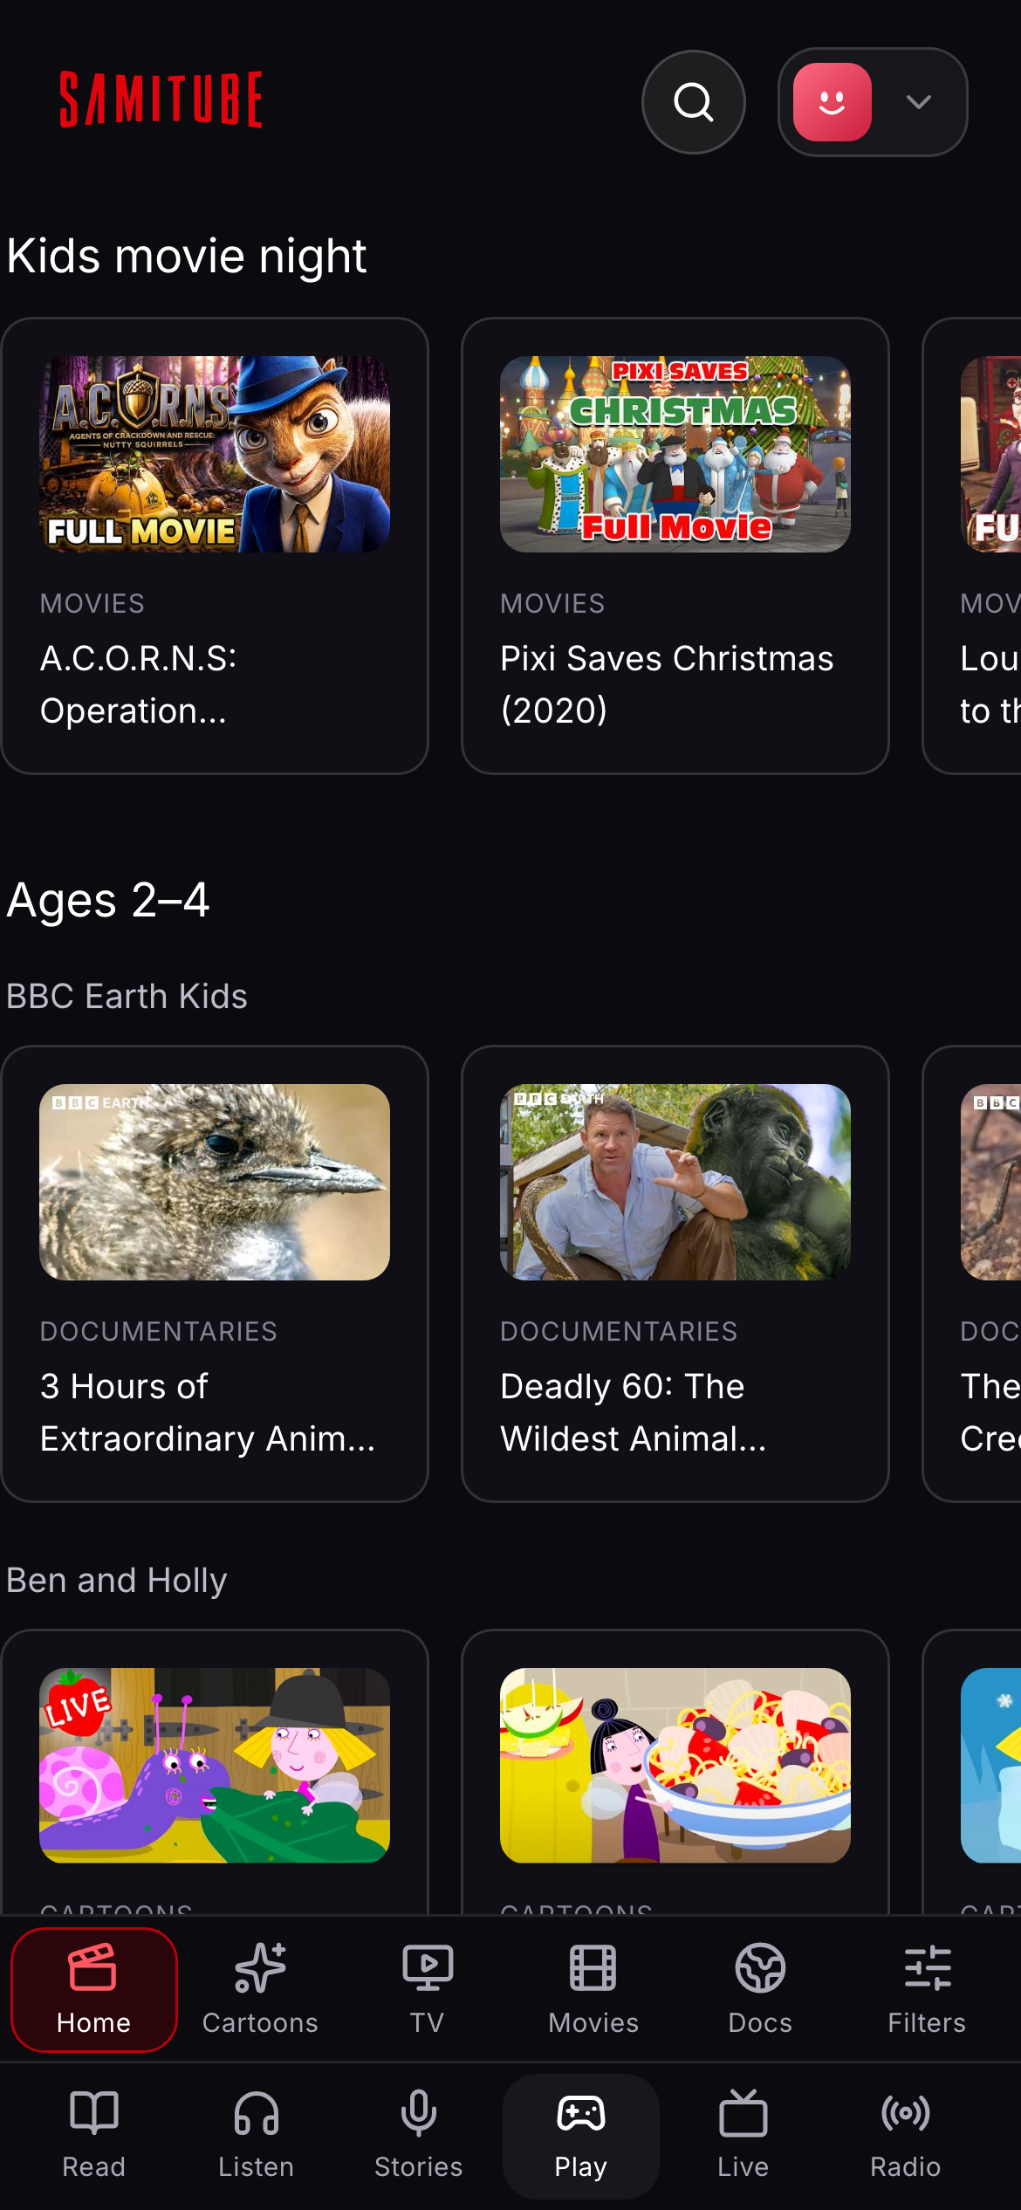Screen dimensions: 1021x2210
Task: Open Deadly 60 documentary card
Action: [675, 1273]
